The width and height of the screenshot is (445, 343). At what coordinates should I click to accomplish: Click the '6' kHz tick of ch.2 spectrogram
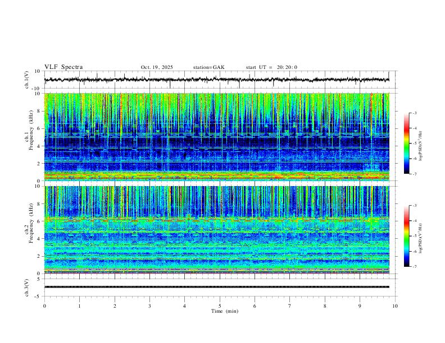(39, 221)
